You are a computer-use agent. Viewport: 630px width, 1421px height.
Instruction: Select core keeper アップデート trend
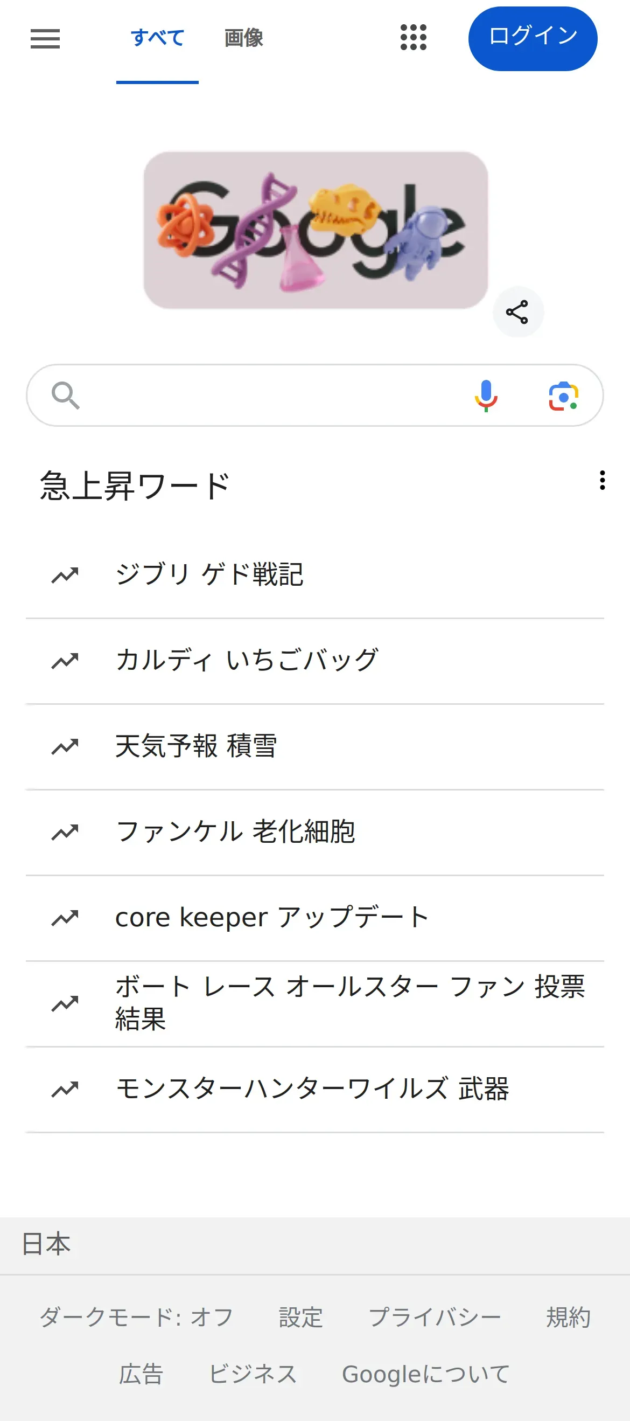[x=272, y=917]
